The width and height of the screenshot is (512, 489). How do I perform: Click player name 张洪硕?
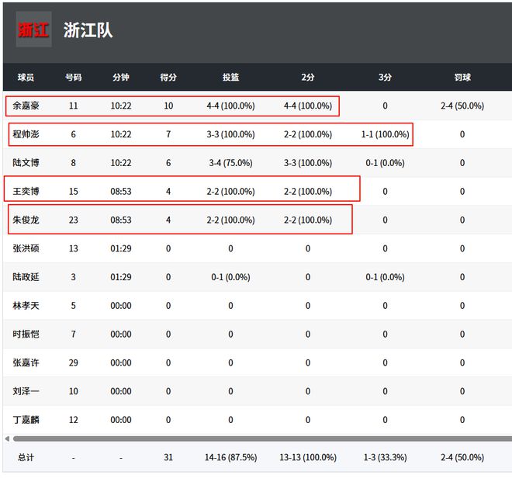[x=26, y=248]
